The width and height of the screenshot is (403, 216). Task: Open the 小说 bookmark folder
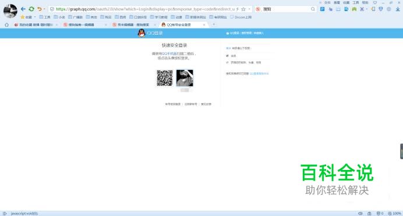coord(59,17)
